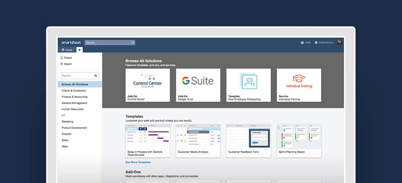Image resolution: width=402 pixels, height=183 pixels.
Task: Click the See More Templates link
Action: (138, 162)
